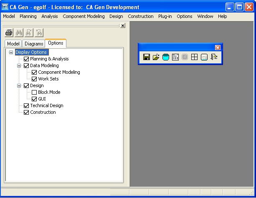Click the window layout icon in floating toolbar

pos(204,57)
